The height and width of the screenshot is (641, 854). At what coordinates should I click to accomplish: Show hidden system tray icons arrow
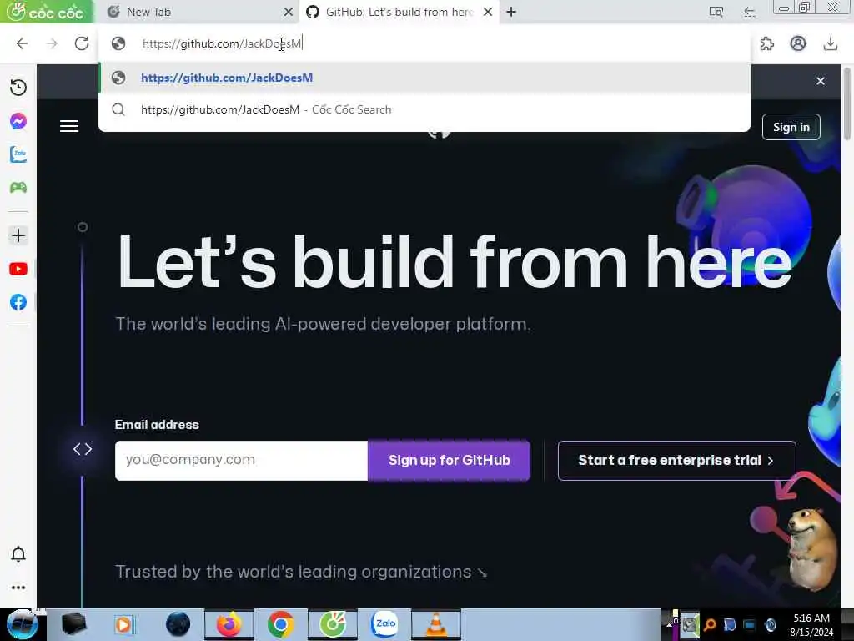point(670,624)
